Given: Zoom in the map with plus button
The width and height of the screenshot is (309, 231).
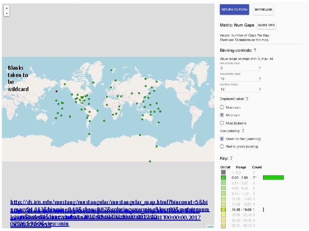Looking at the screenshot, I should [7, 8].
